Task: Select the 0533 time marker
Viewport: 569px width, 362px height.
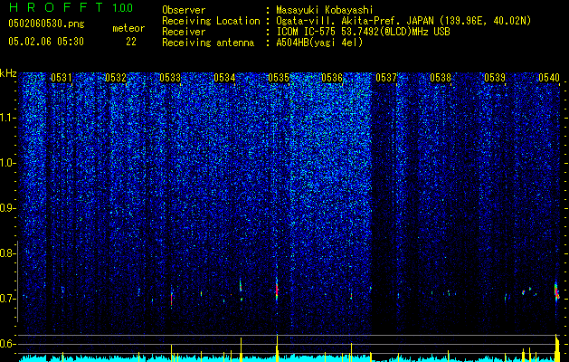Action: 170,78
